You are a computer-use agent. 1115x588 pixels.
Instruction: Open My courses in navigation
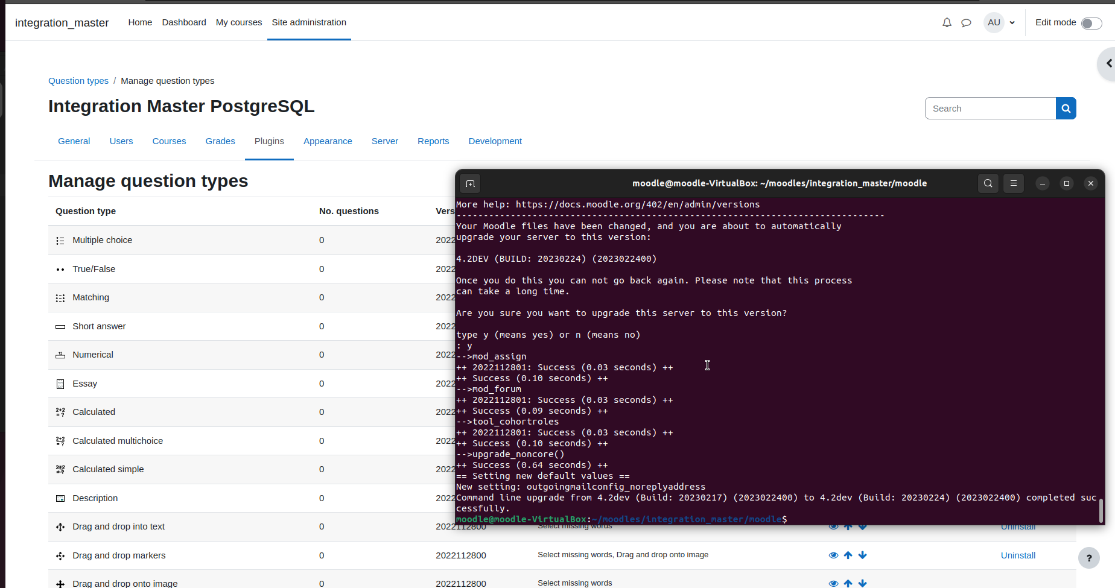pos(239,22)
